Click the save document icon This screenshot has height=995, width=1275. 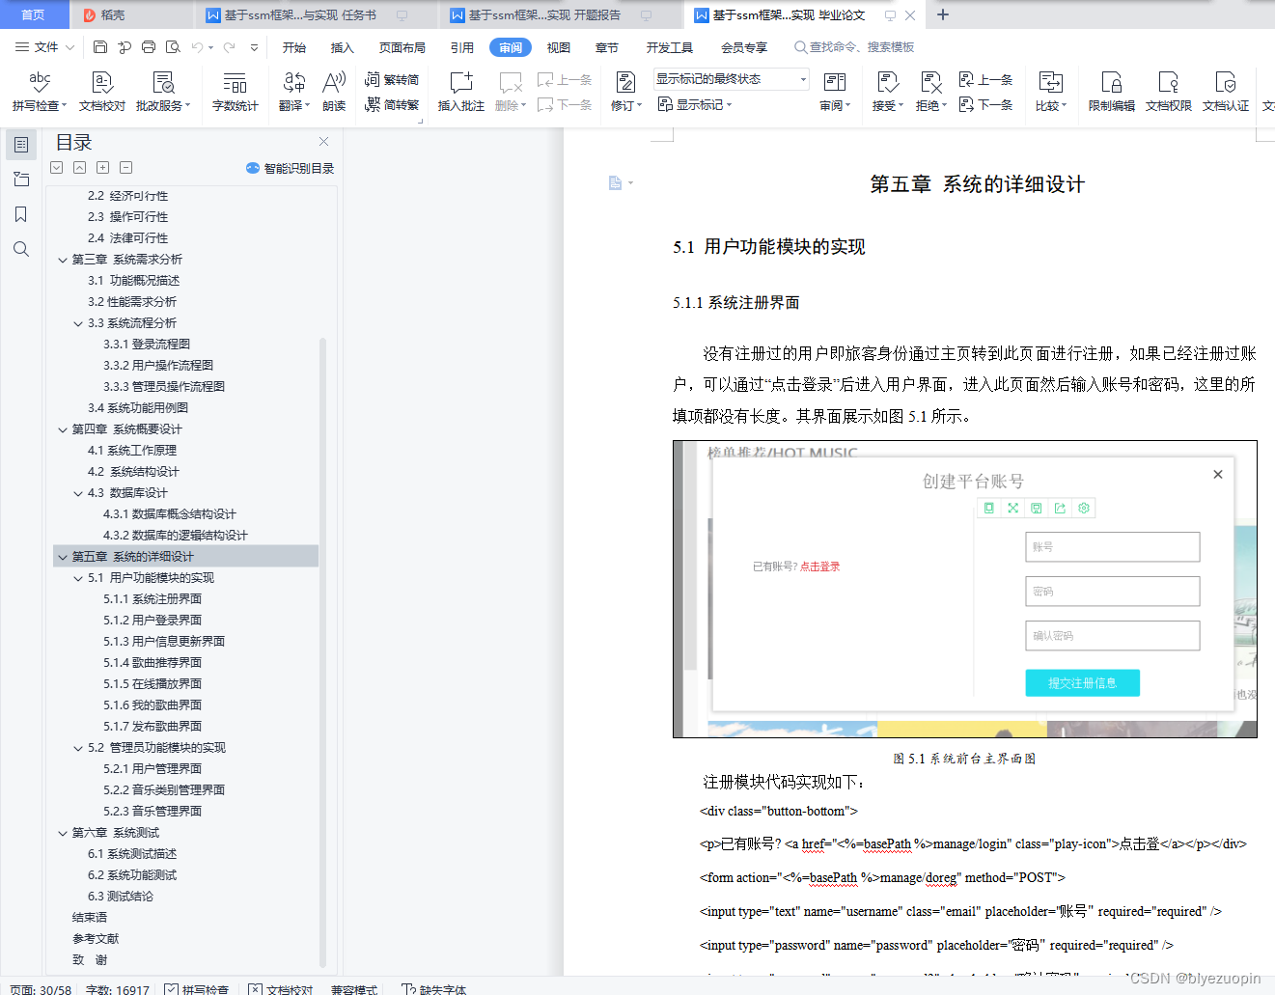(100, 46)
